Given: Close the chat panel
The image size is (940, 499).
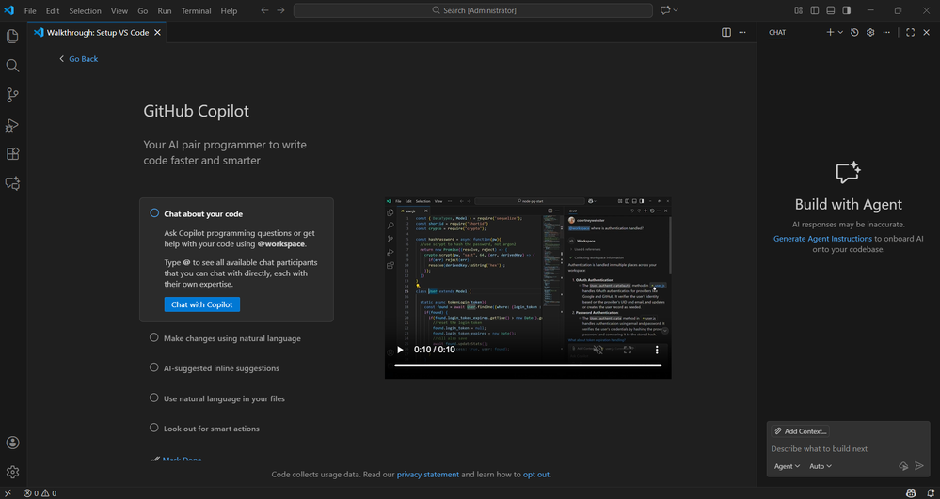Looking at the screenshot, I should point(926,32).
